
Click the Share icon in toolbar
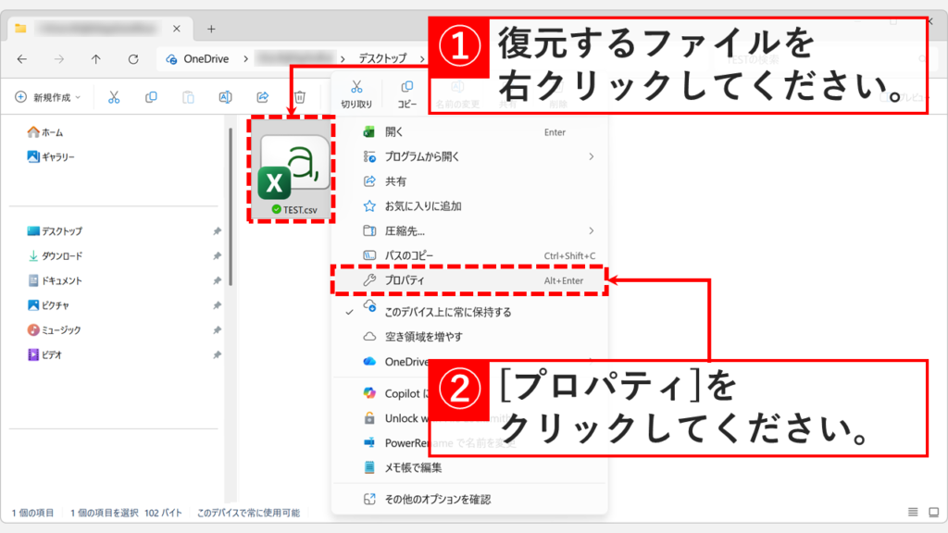[262, 97]
